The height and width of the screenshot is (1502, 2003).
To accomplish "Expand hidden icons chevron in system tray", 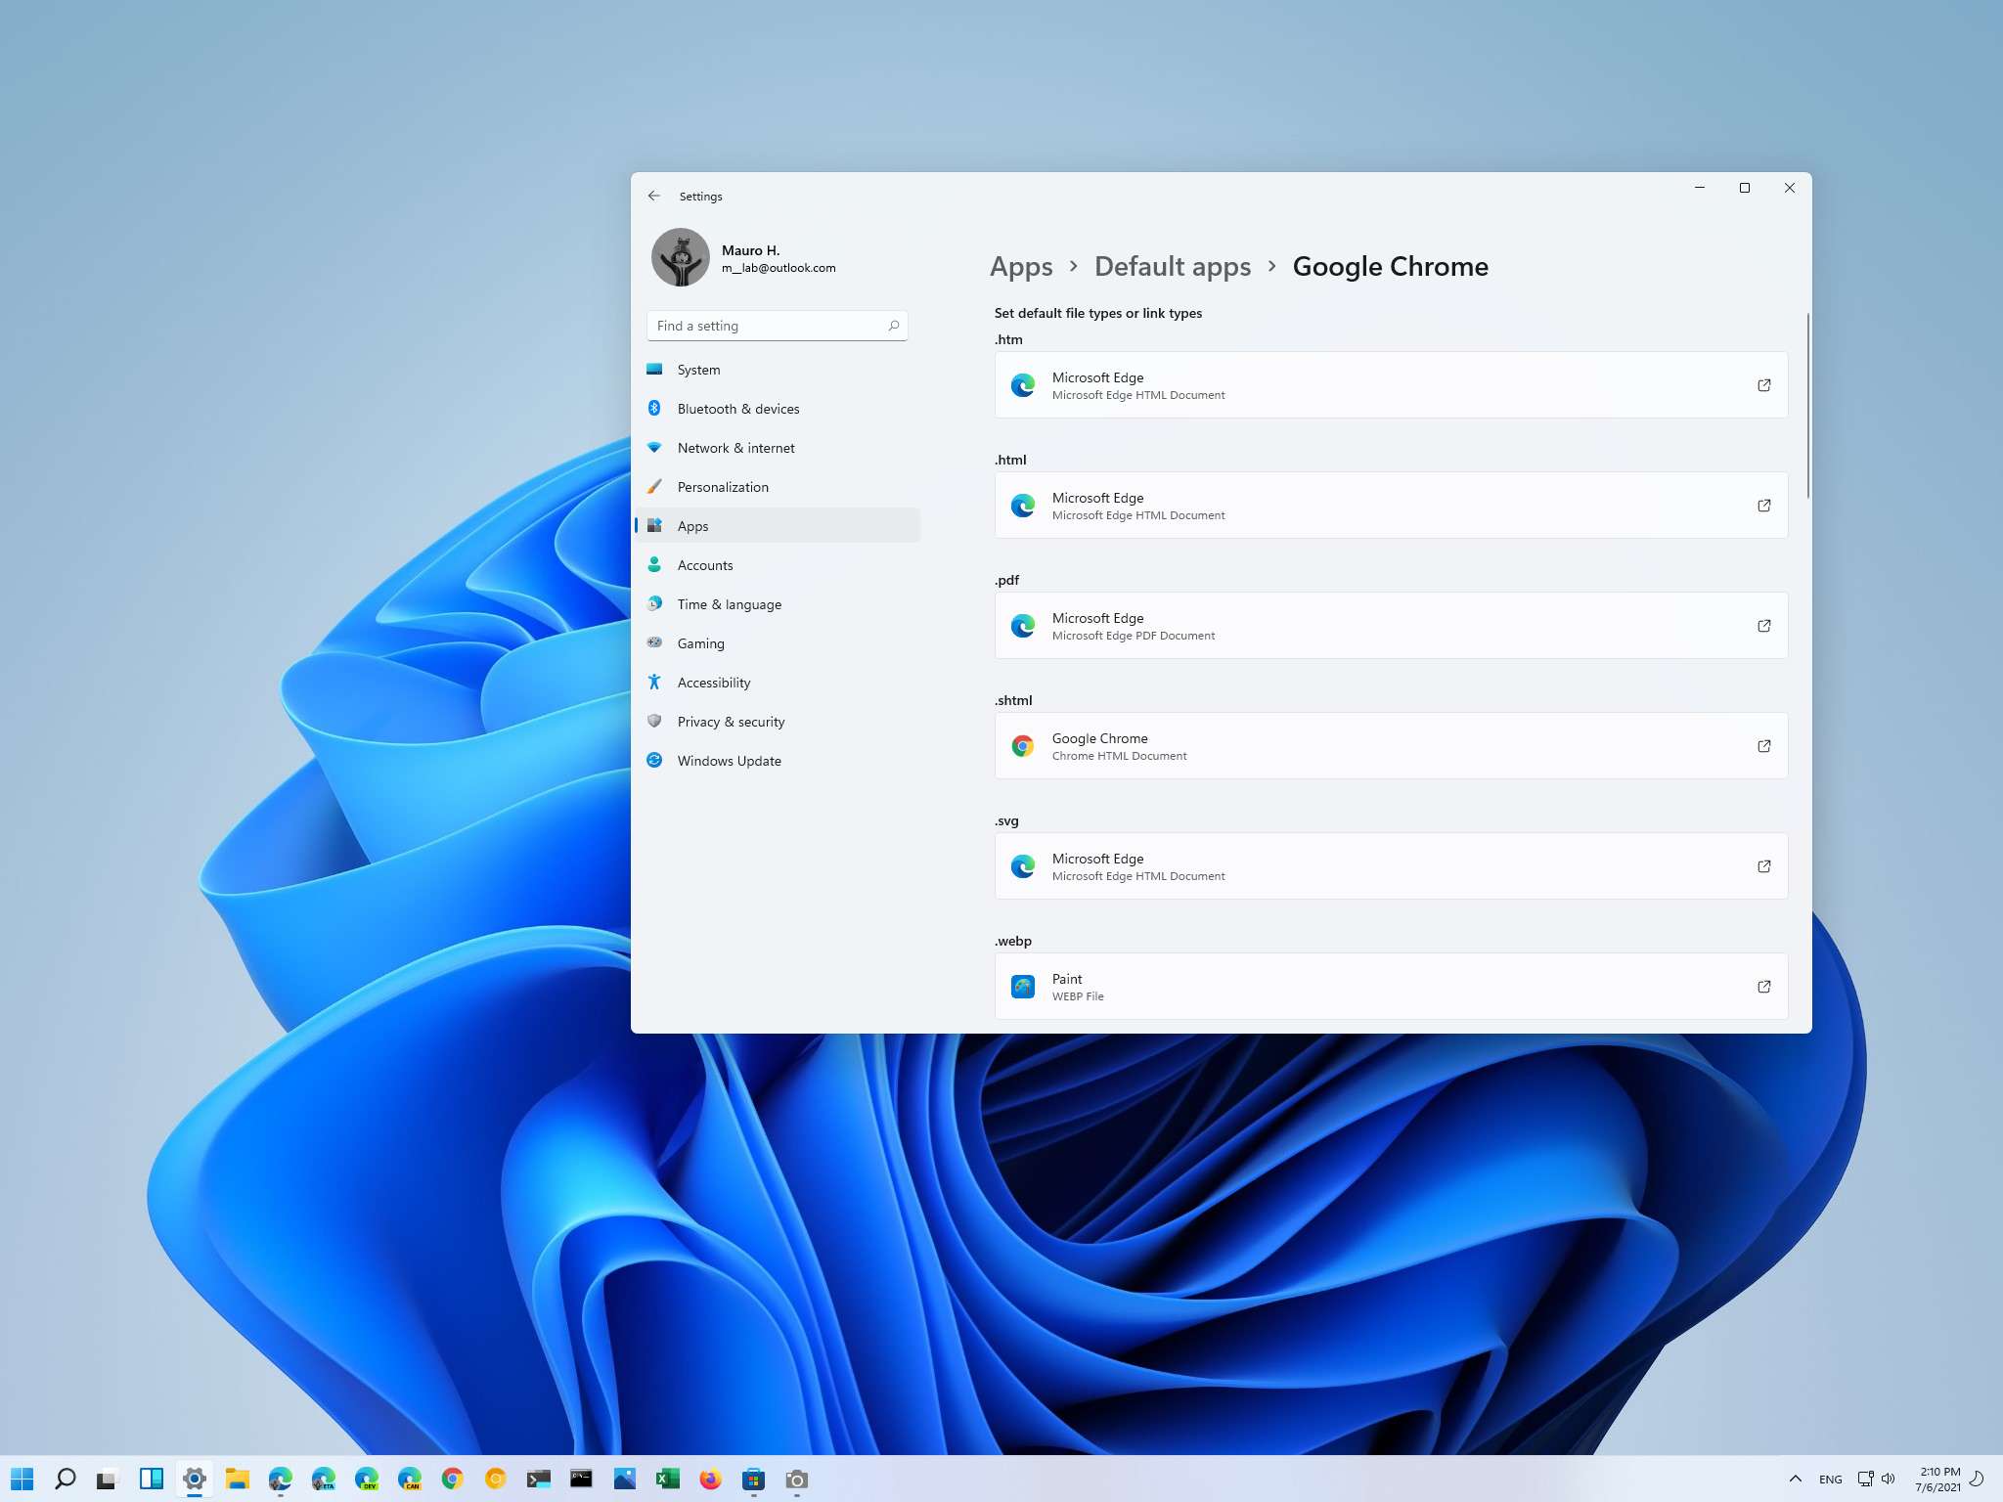I will pos(1798,1479).
